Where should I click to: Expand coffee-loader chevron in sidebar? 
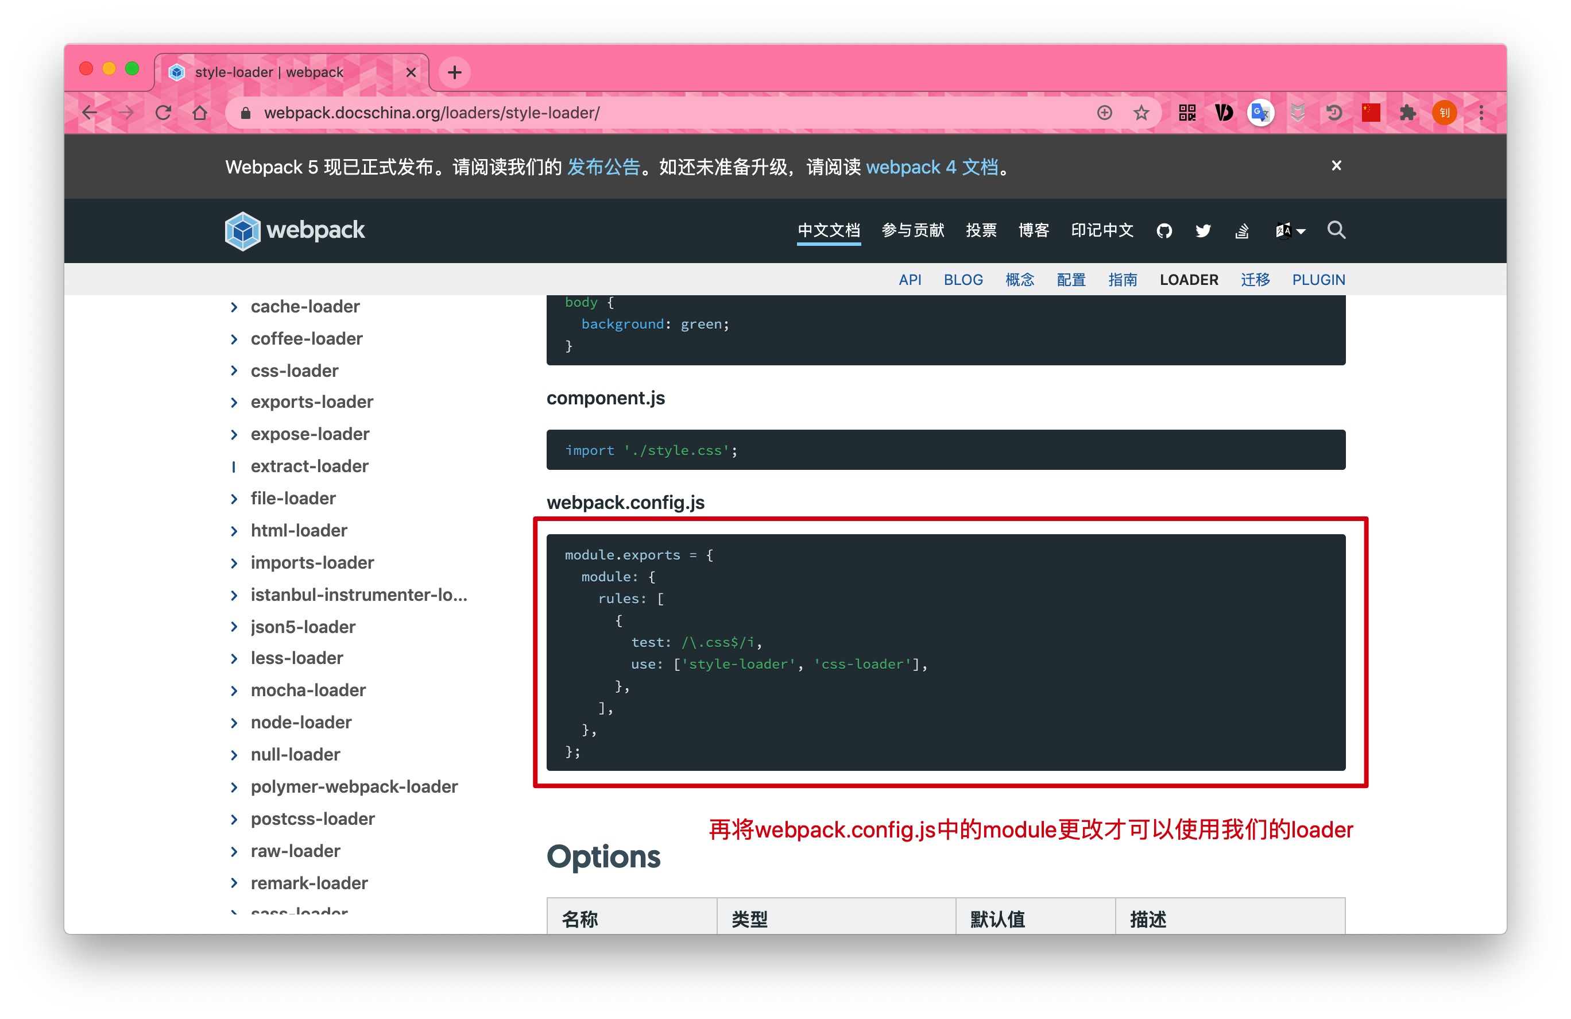tap(234, 339)
